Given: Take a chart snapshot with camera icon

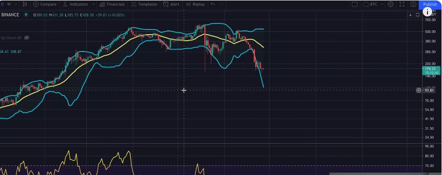Looking at the screenshot, I should click(413, 4).
